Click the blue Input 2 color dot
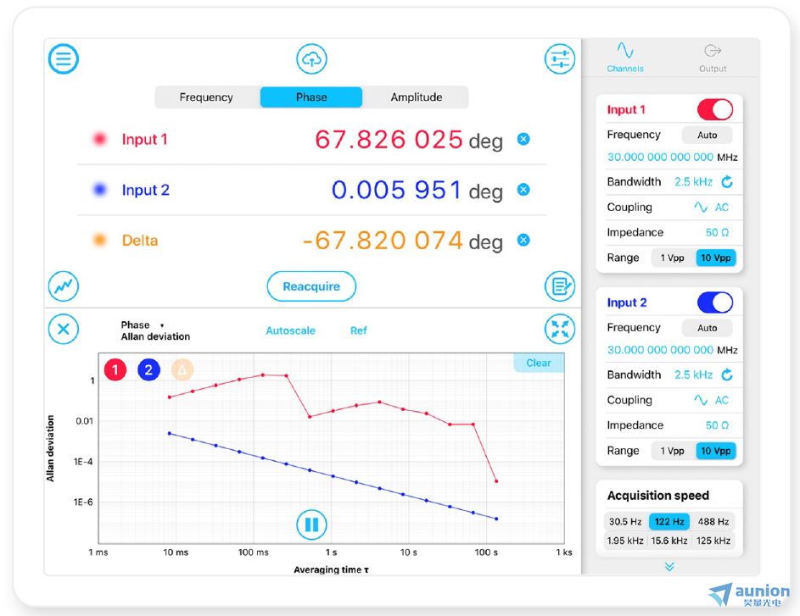Image resolution: width=800 pixels, height=616 pixels. 100,190
